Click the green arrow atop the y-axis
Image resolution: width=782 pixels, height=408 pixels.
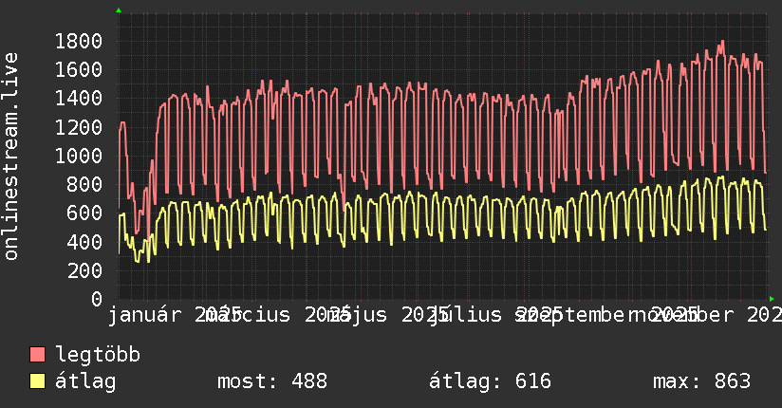[x=119, y=10]
